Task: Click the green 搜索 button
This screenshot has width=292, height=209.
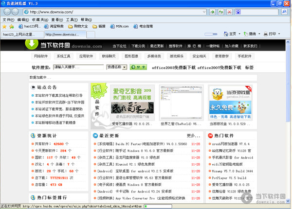Action: pyautogui.click(x=138, y=67)
